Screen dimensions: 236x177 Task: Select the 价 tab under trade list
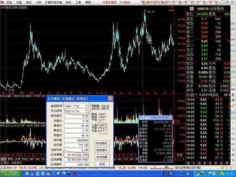click(194, 163)
